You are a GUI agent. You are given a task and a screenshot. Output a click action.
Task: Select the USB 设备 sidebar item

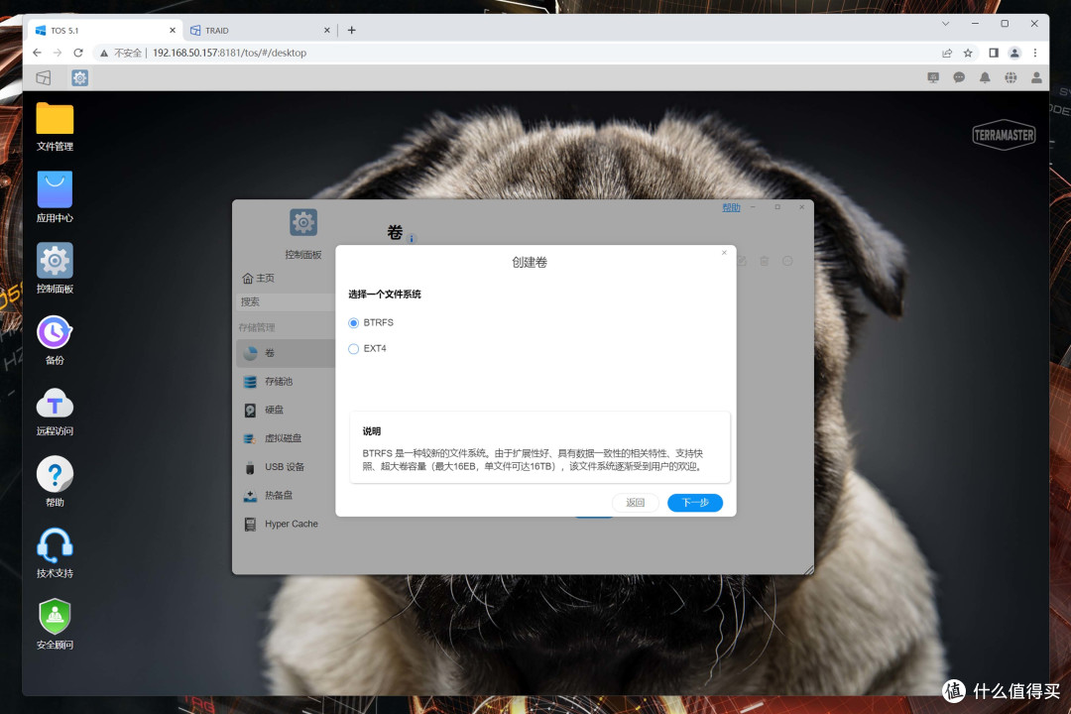click(286, 467)
